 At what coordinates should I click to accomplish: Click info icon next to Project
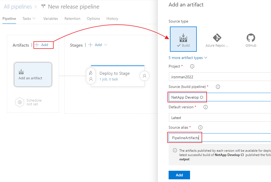point(192,66)
